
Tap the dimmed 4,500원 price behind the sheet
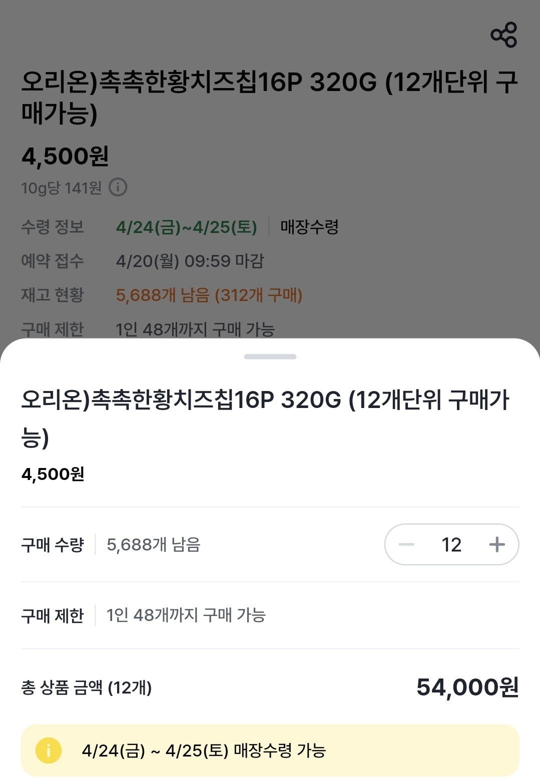[x=65, y=156]
